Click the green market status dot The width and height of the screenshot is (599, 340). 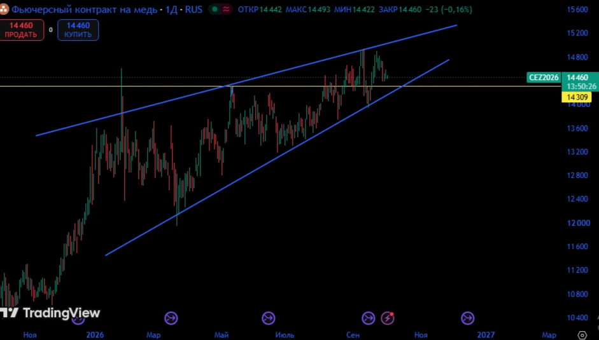[215, 9]
